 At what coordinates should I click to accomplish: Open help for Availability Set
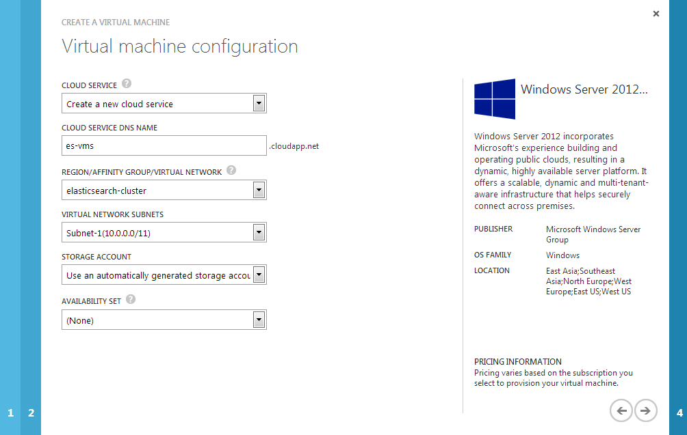pos(131,299)
